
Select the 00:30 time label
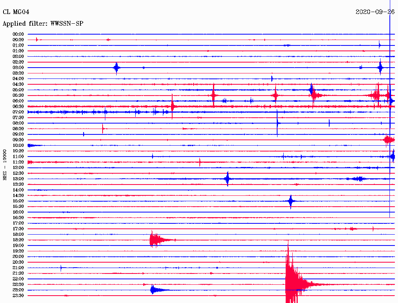click(18, 40)
